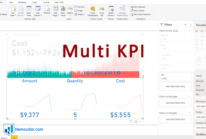The width and height of the screenshot is (206, 139).
Task: Import custom visual From File
Action: (x=102, y=8)
